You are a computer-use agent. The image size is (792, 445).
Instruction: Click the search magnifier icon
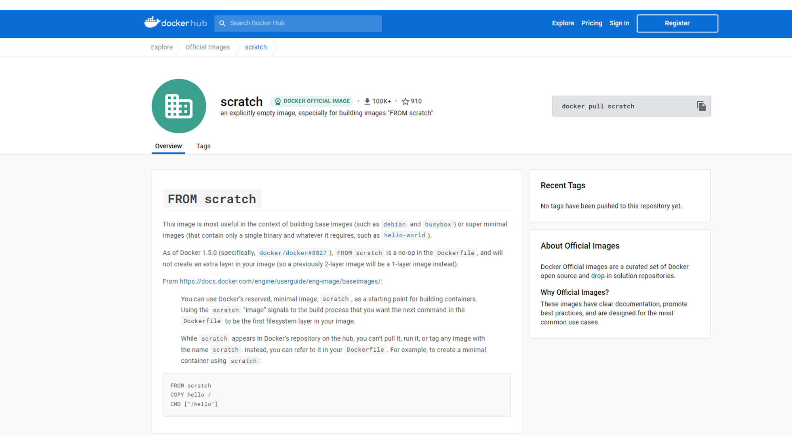point(223,23)
